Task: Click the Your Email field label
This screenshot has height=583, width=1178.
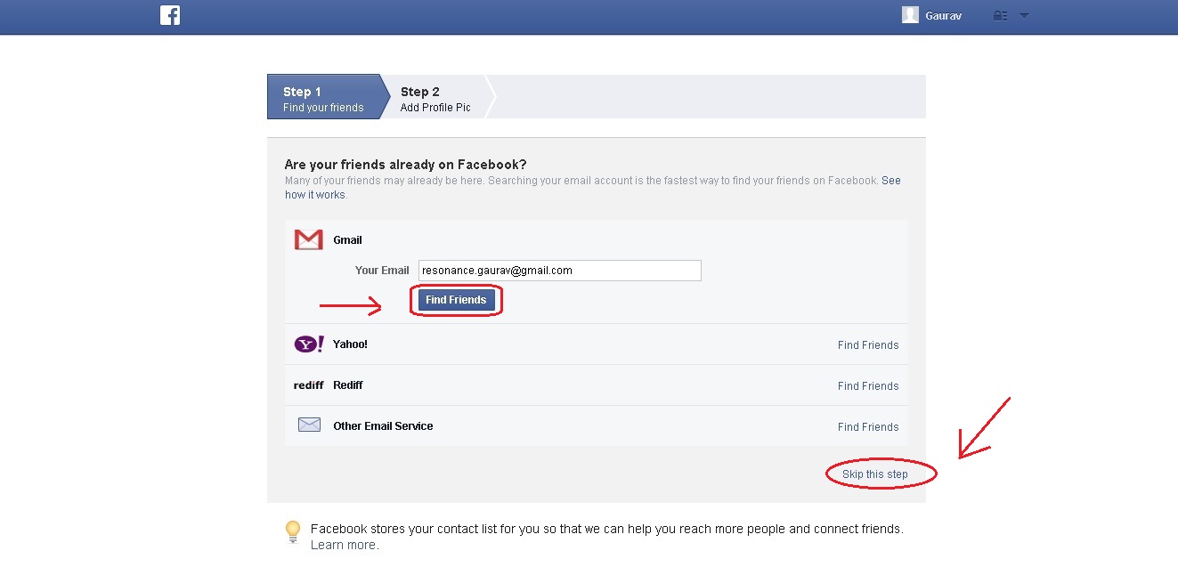Action: [382, 271]
